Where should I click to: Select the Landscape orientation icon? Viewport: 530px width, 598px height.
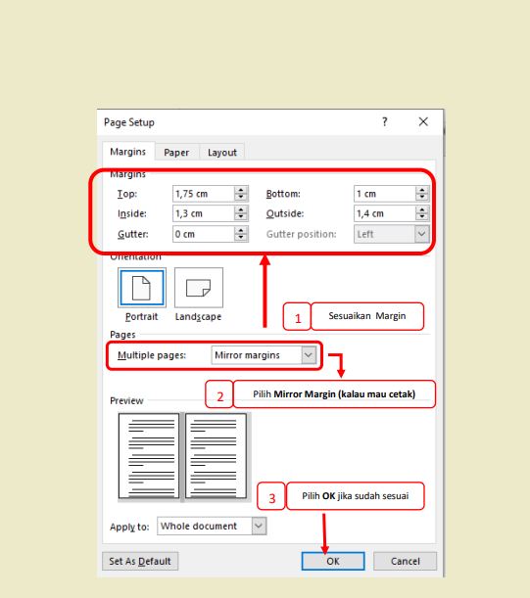pyautogui.click(x=199, y=287)
